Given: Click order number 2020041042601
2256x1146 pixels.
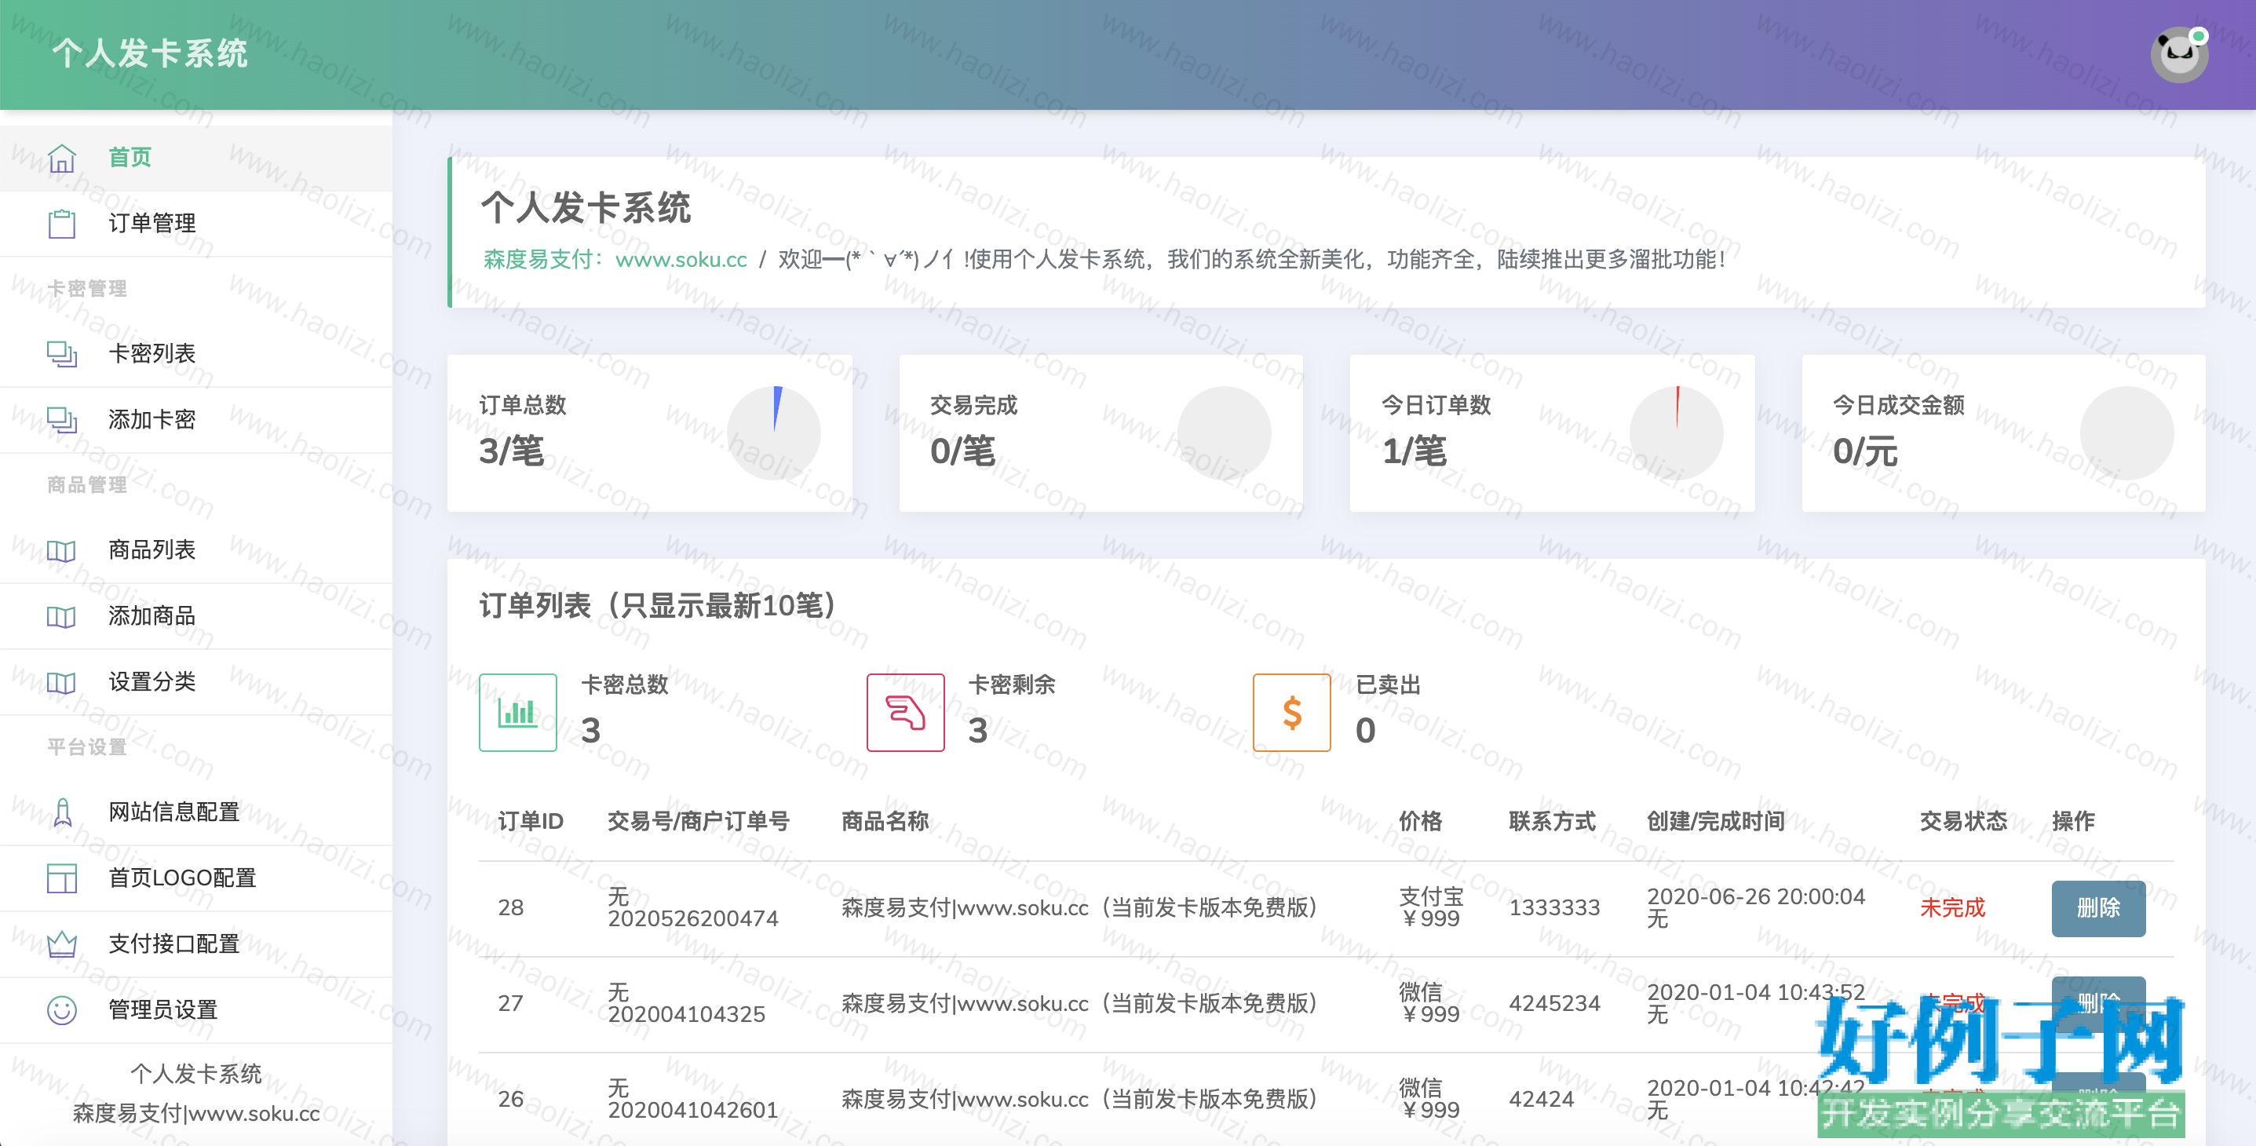Looking at the screenshot, I should 693,1110.
